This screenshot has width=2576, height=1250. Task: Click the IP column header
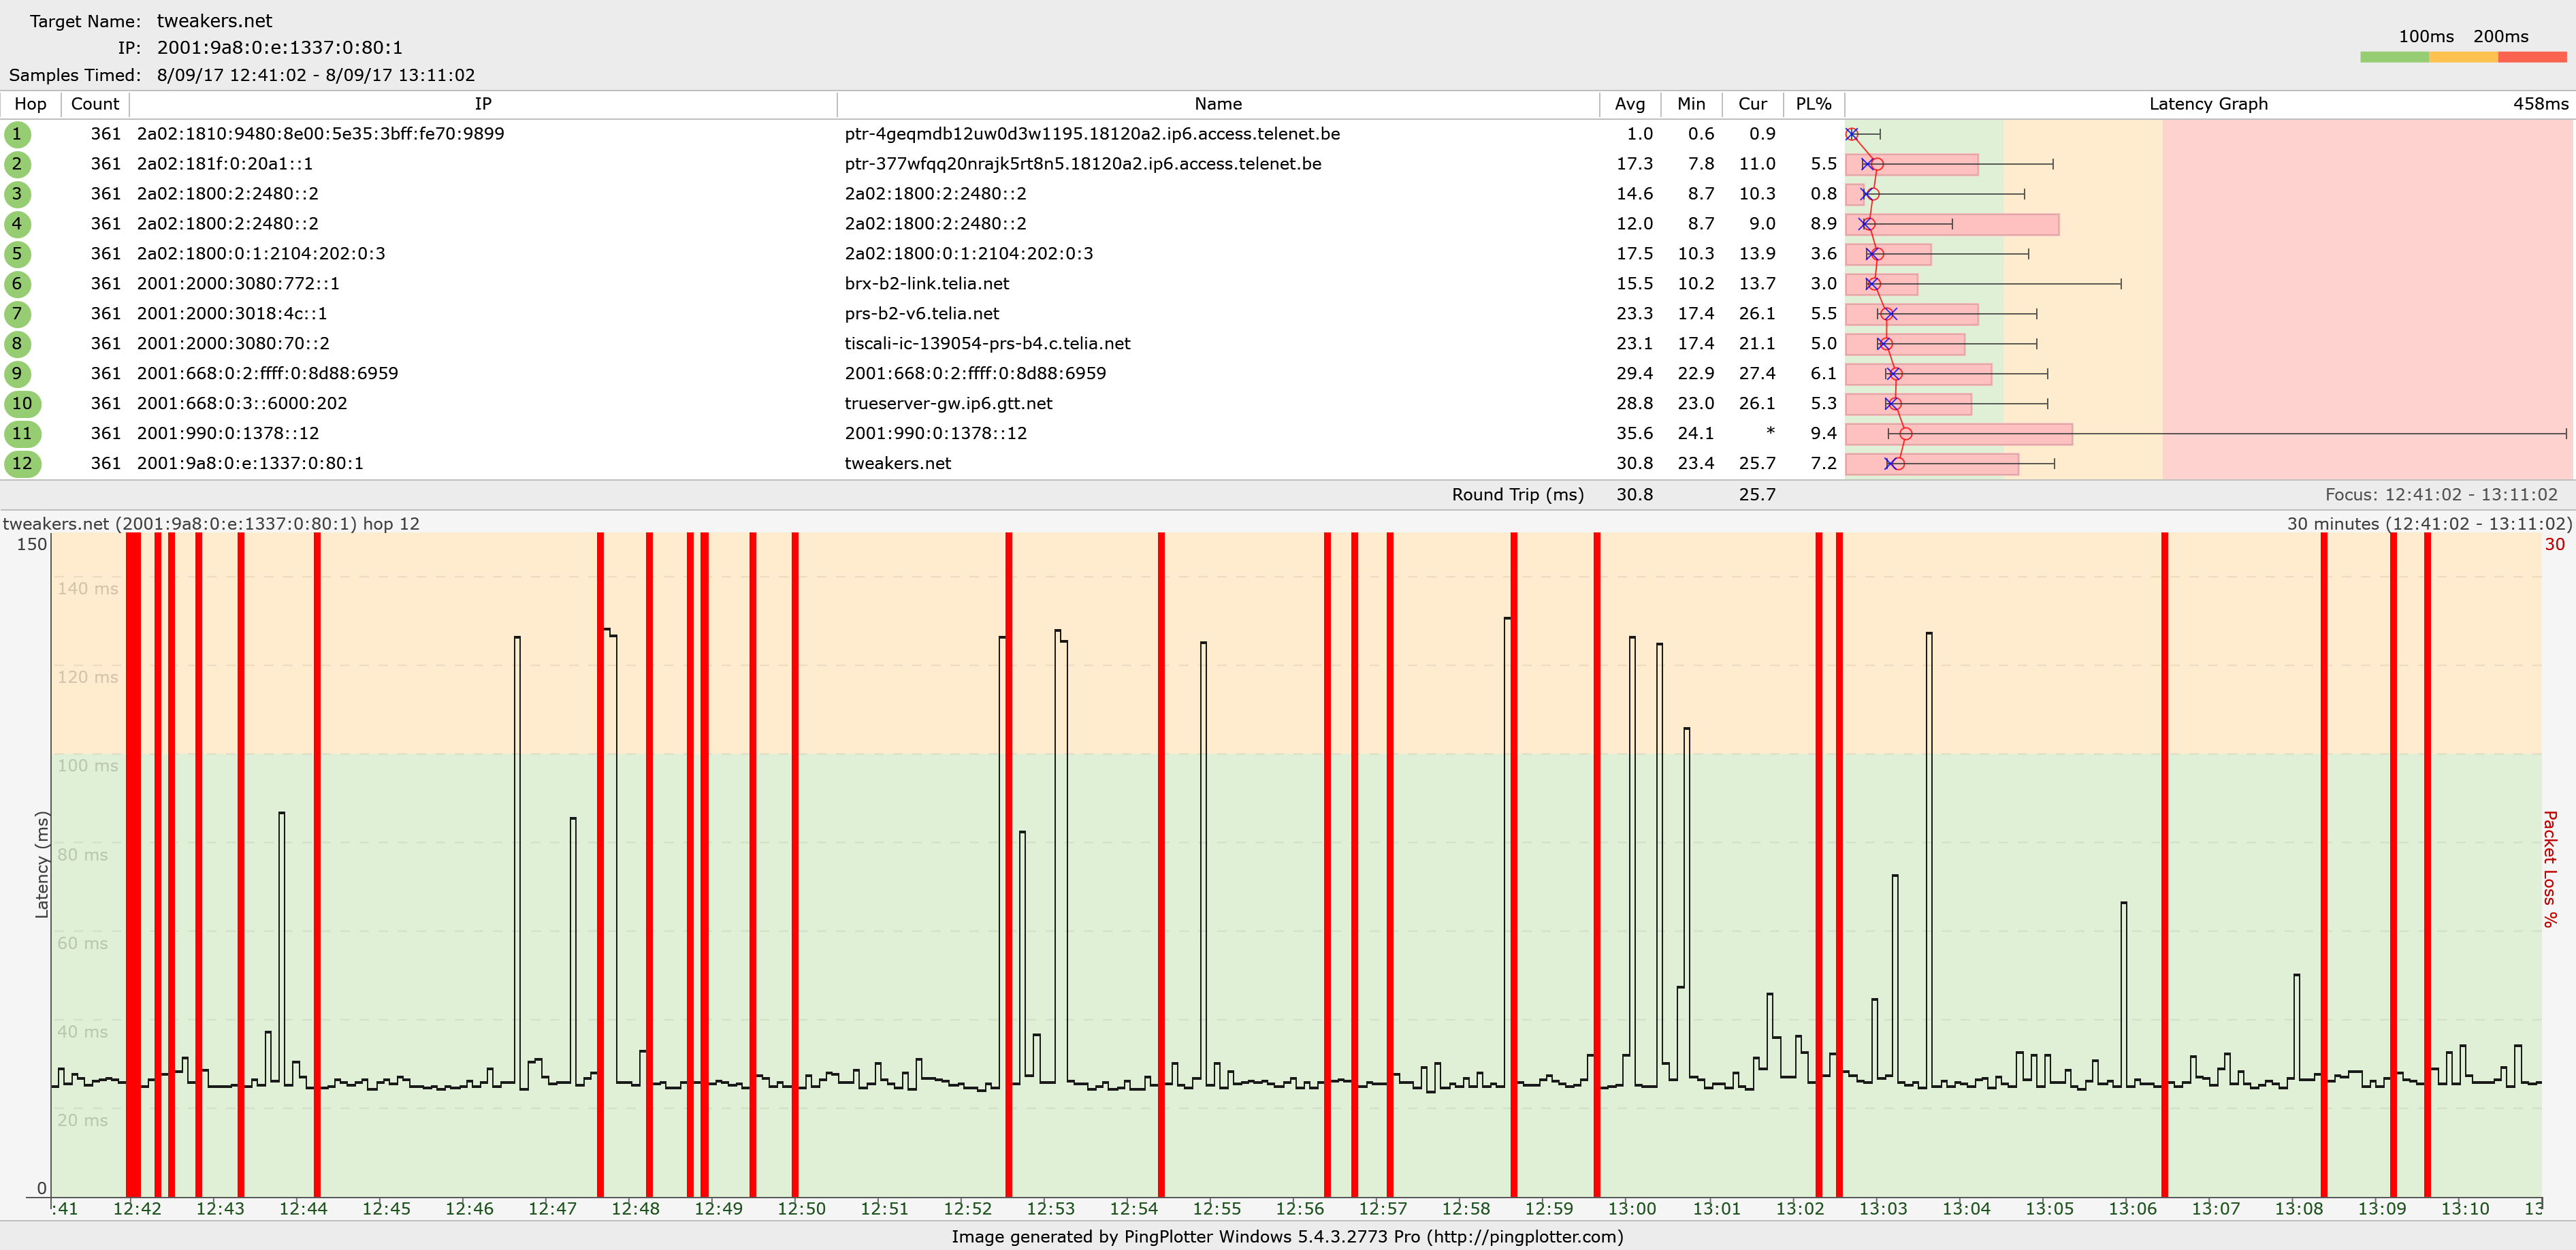[483, 104]
